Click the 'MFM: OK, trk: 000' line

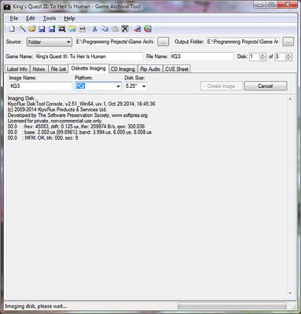43,137
